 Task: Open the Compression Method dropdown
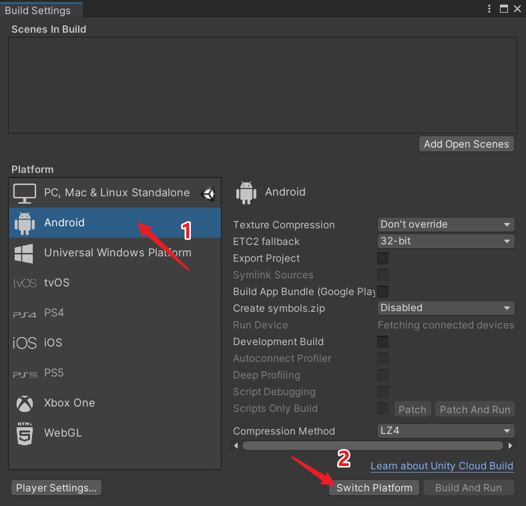[x=446, y=431]
